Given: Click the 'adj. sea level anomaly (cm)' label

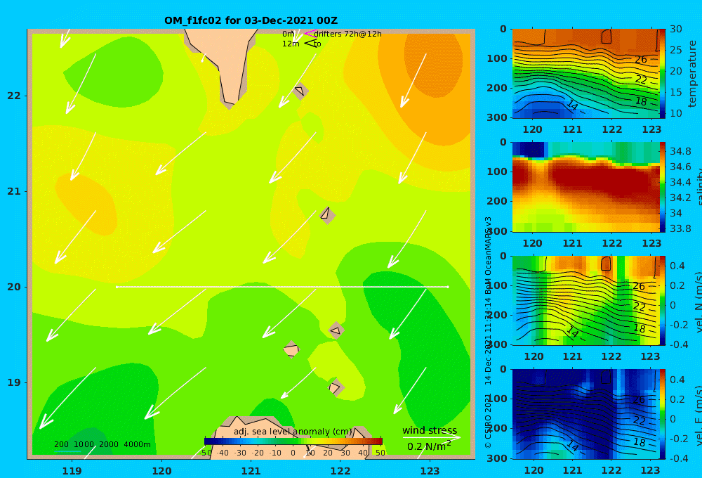Looking at the screenshot, I should 293,432.
